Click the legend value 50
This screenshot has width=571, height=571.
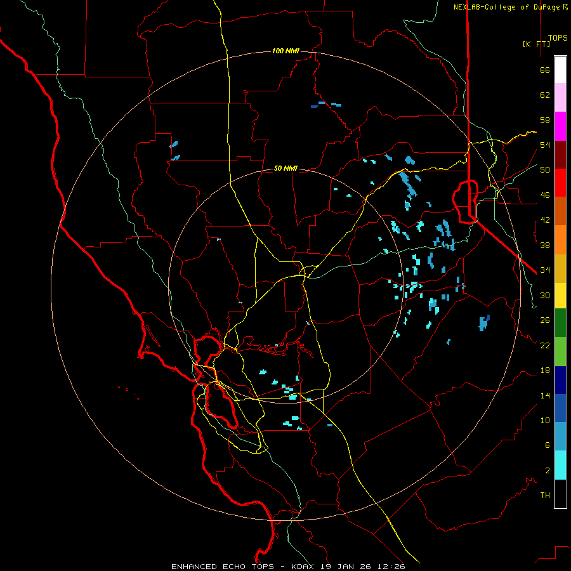point(545,170)
